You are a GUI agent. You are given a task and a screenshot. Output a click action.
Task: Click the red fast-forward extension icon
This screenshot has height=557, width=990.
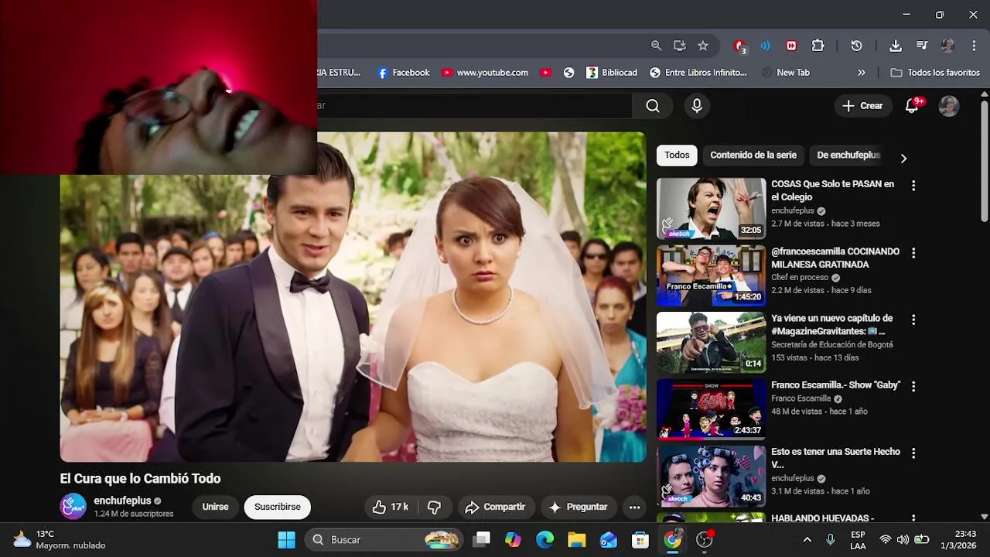(791, 46)
